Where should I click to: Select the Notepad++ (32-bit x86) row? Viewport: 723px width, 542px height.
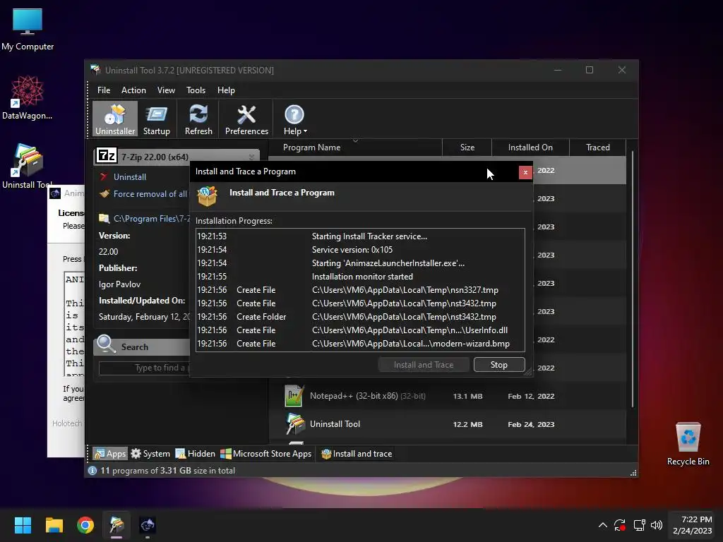pyautogui.click(x=447, y=396)
